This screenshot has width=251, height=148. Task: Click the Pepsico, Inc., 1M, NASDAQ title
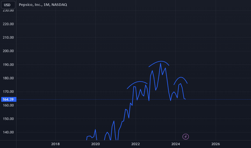pyautogui.click(x=43, y=5)
